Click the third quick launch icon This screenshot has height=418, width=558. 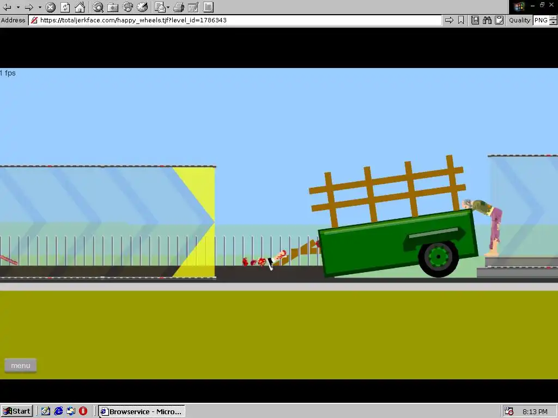point(71,411)
